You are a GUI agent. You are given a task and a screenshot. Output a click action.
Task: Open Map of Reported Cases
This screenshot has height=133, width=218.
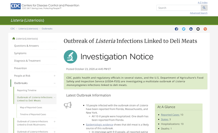pos(31,108)
